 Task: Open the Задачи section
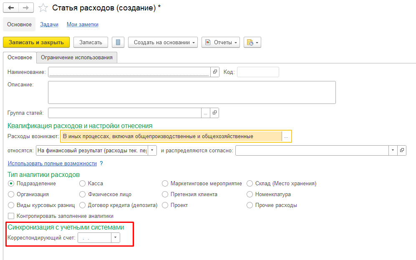[x=49, y=24]
